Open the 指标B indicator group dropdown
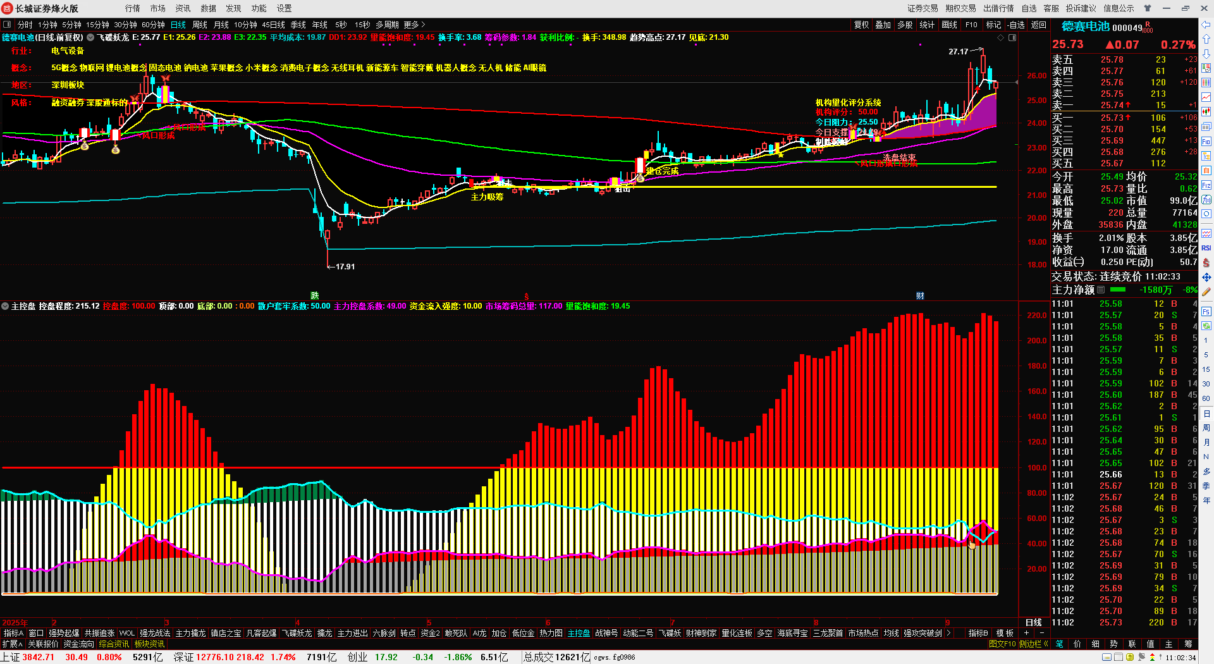1214x664 pixels. (978, 633)
